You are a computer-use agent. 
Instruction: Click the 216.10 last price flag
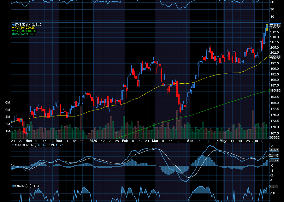tap(275, 25)
